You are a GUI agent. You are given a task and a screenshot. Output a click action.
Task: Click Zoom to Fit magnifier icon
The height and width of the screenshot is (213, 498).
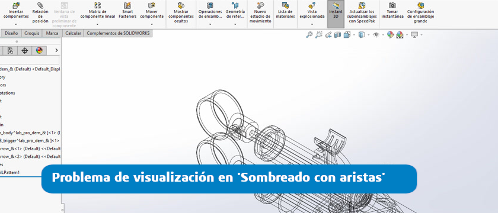309,35
